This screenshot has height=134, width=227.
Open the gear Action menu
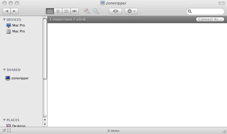[x=131, y=11]
